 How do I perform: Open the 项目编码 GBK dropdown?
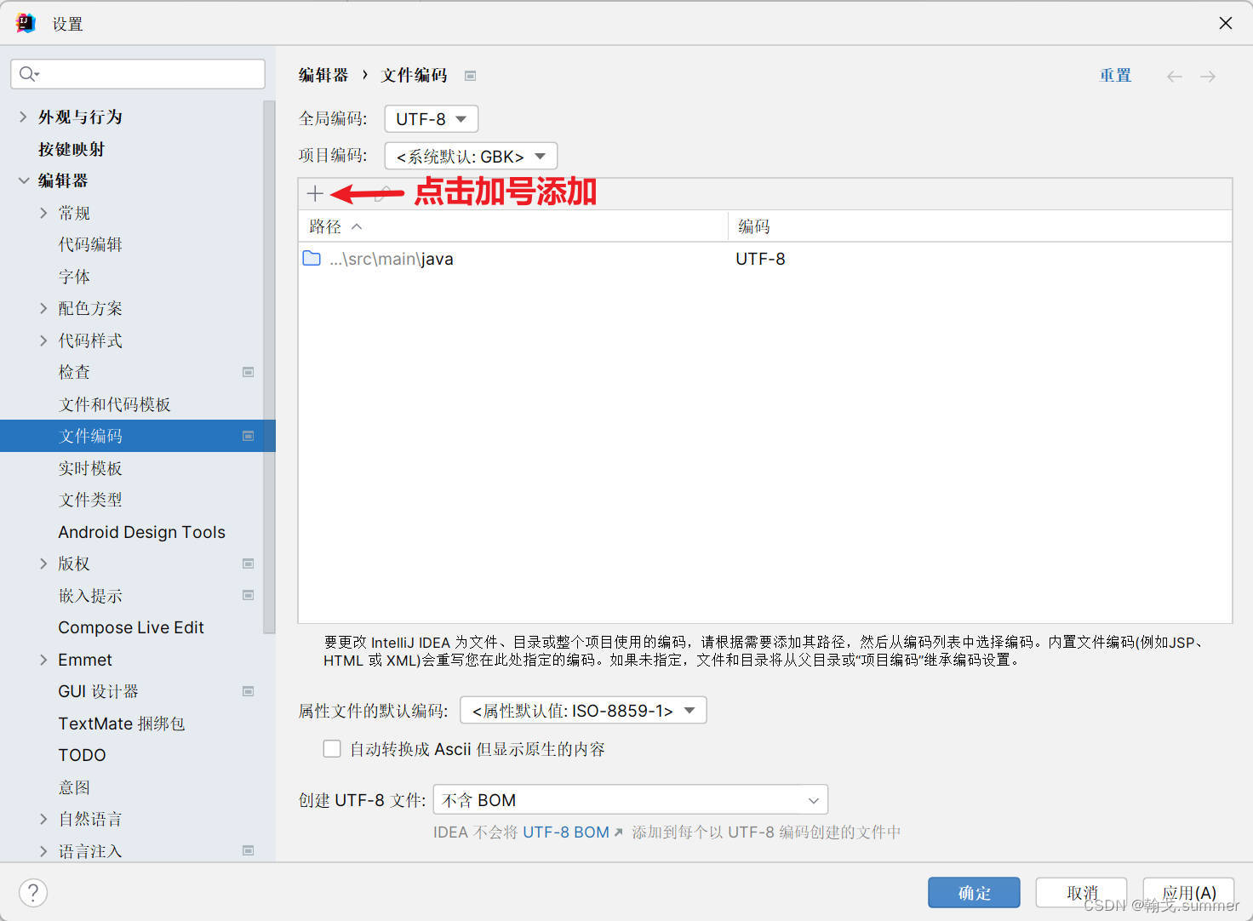pyautogui.click(x=470, y=156)
